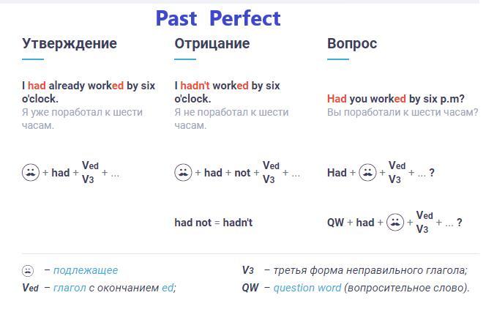Click the subject face icon in negation formula
The width and height of the screenshot is (486, 309).
183,172
